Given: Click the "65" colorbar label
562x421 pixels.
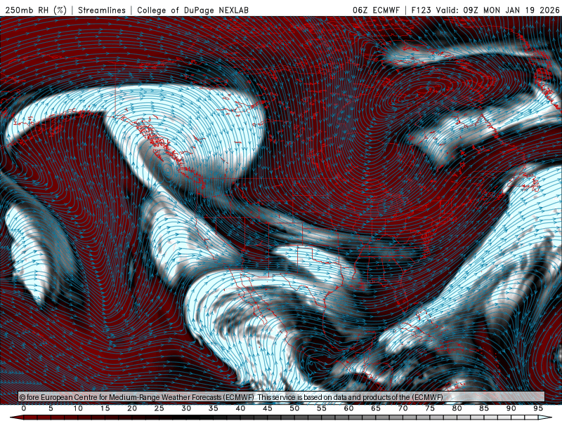Looking at the screenshot, I should click(x=376, y=408).
